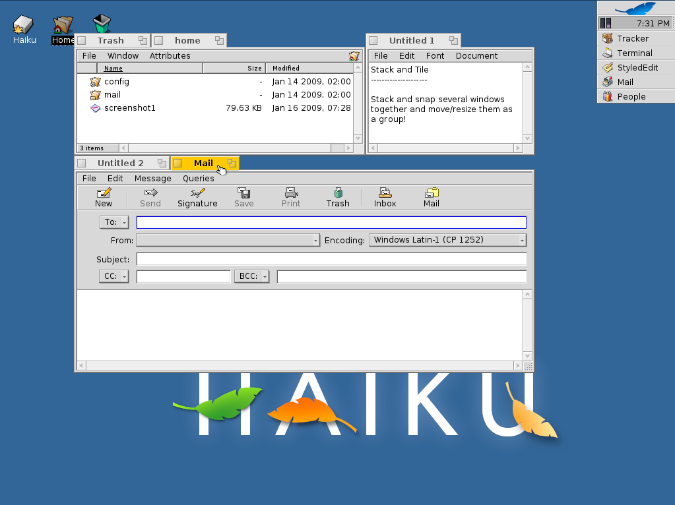This screenshot has height=505, width=675.
Task: Open the CC: popup menu
Action: pyautogui.click(x=114, y=276)
